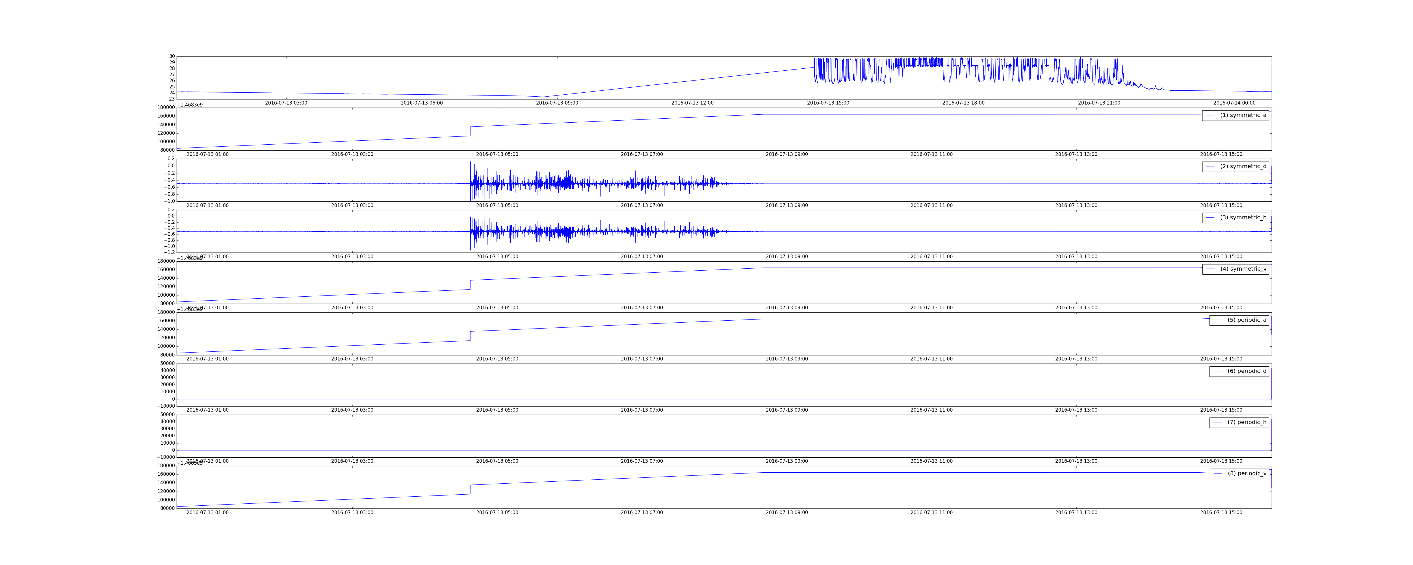This screenshot has height=565, width=1413.
Task: Click "2016-07-13 15:00" tick under periodic_v plot
Action: (1221, 513)
